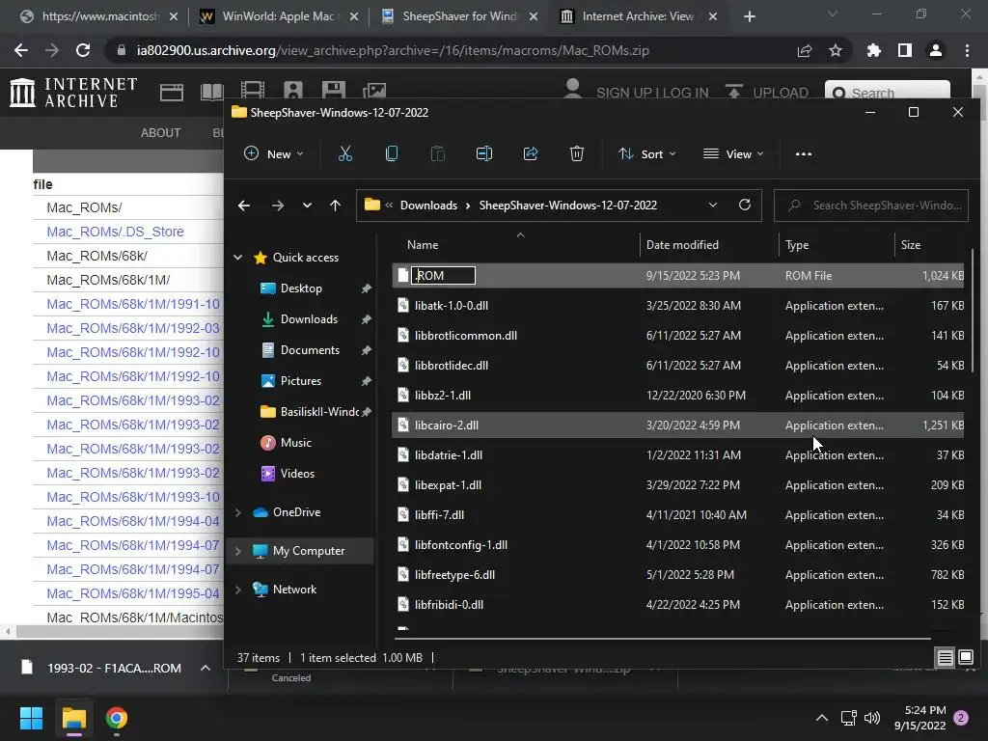The height and width of the screenshot is (741, 988).
Task: Expand the My Computer tree node
Action: click(238, 551)
